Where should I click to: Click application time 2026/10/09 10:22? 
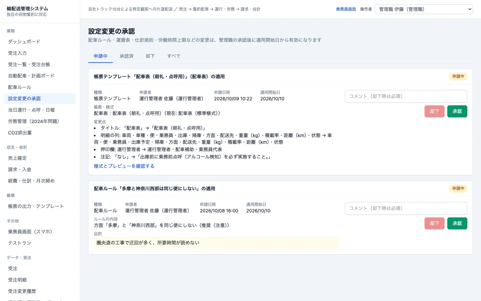point(233,99)
